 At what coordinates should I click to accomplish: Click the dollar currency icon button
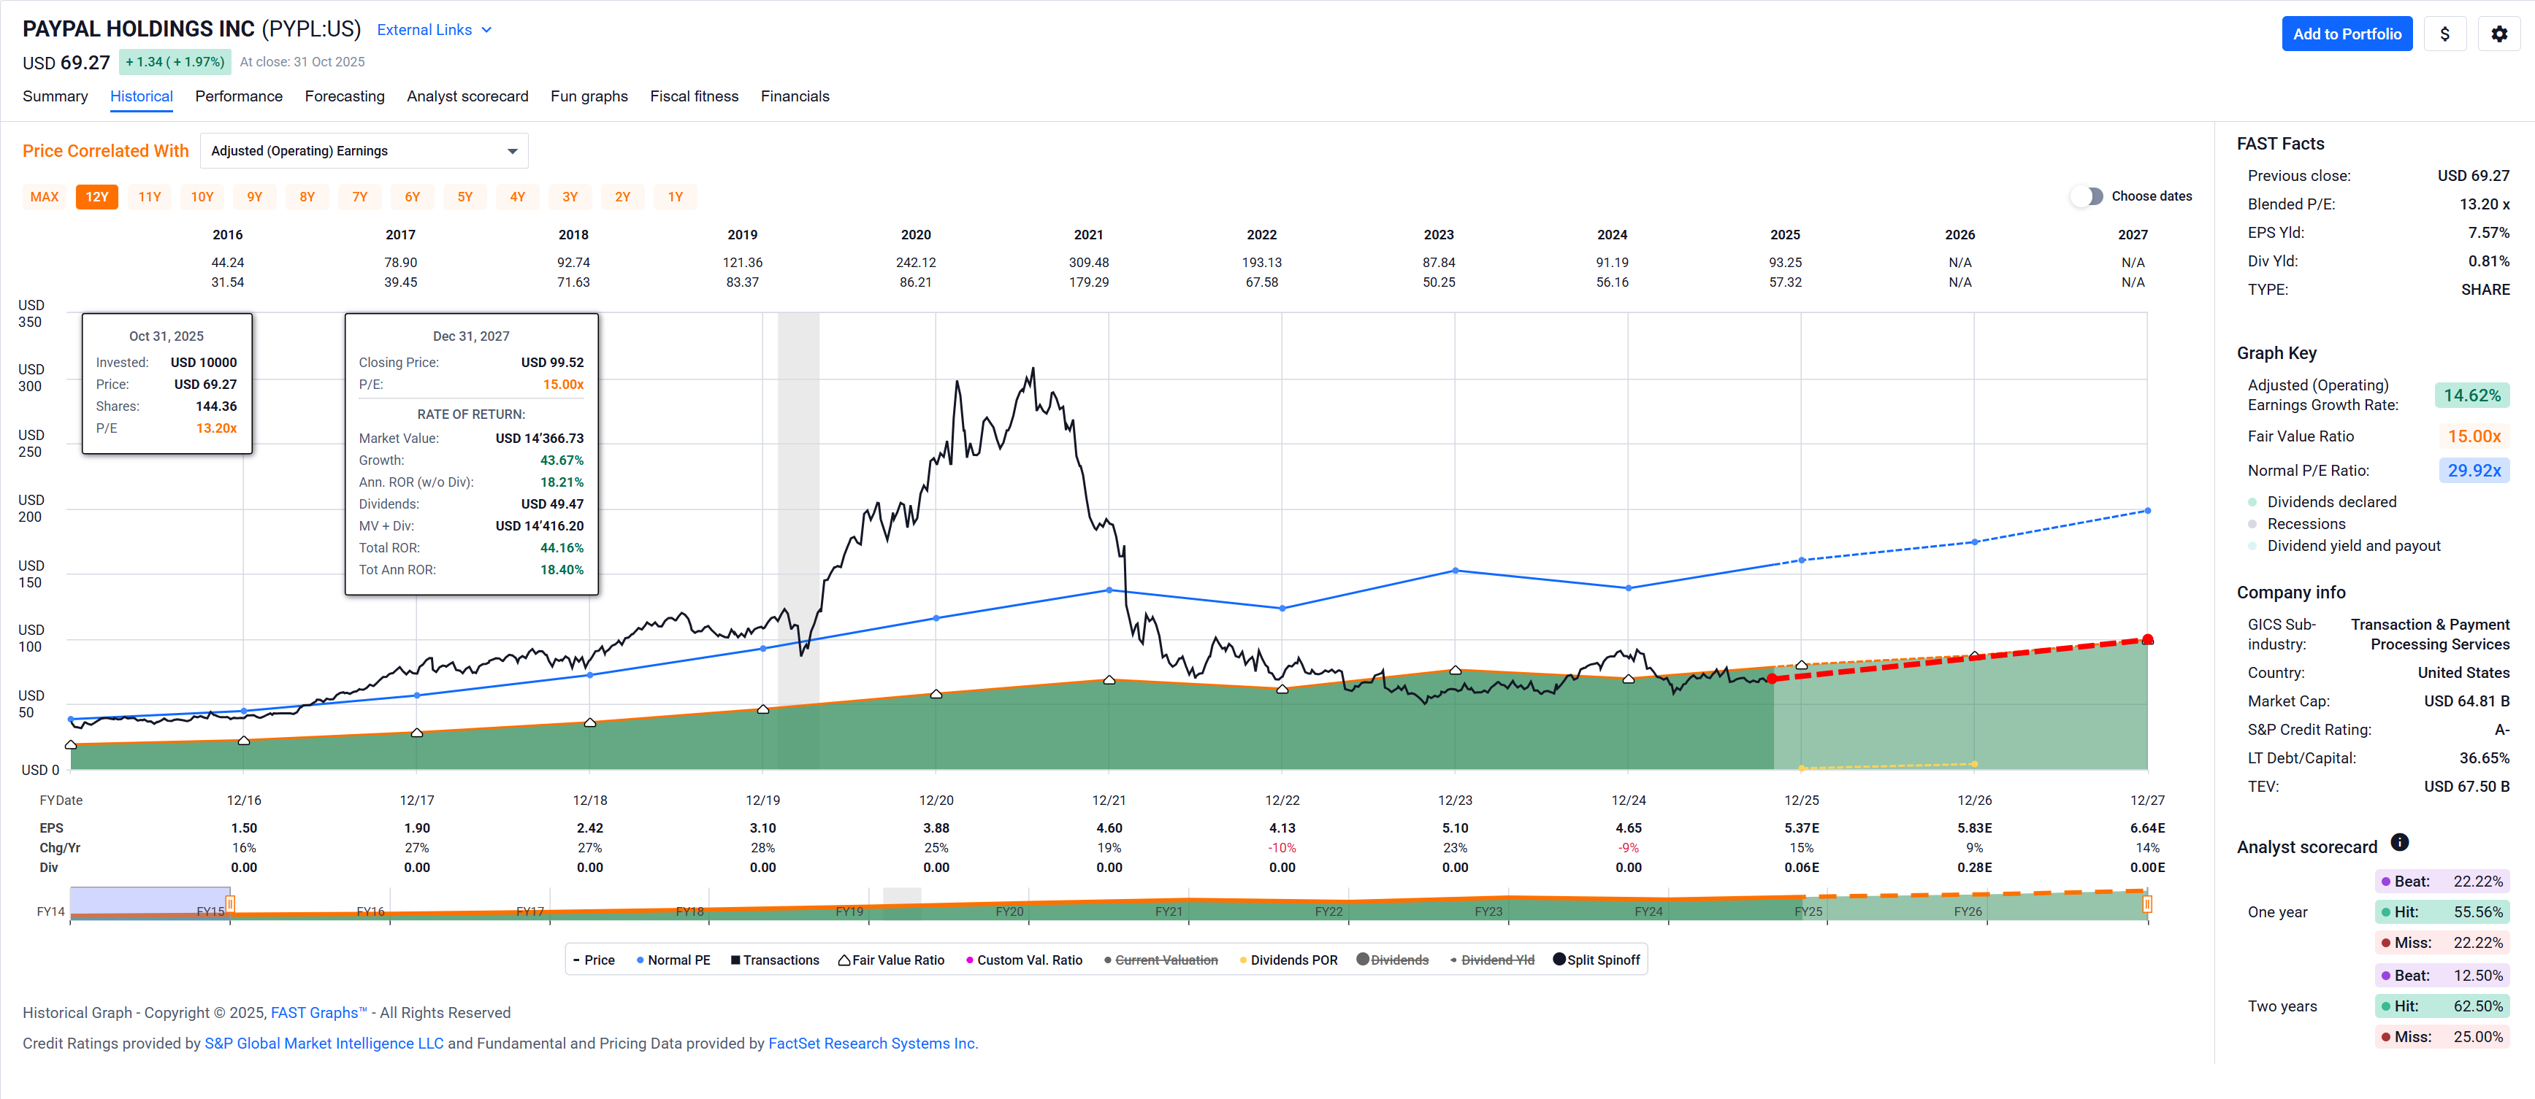pos(2444,34)
